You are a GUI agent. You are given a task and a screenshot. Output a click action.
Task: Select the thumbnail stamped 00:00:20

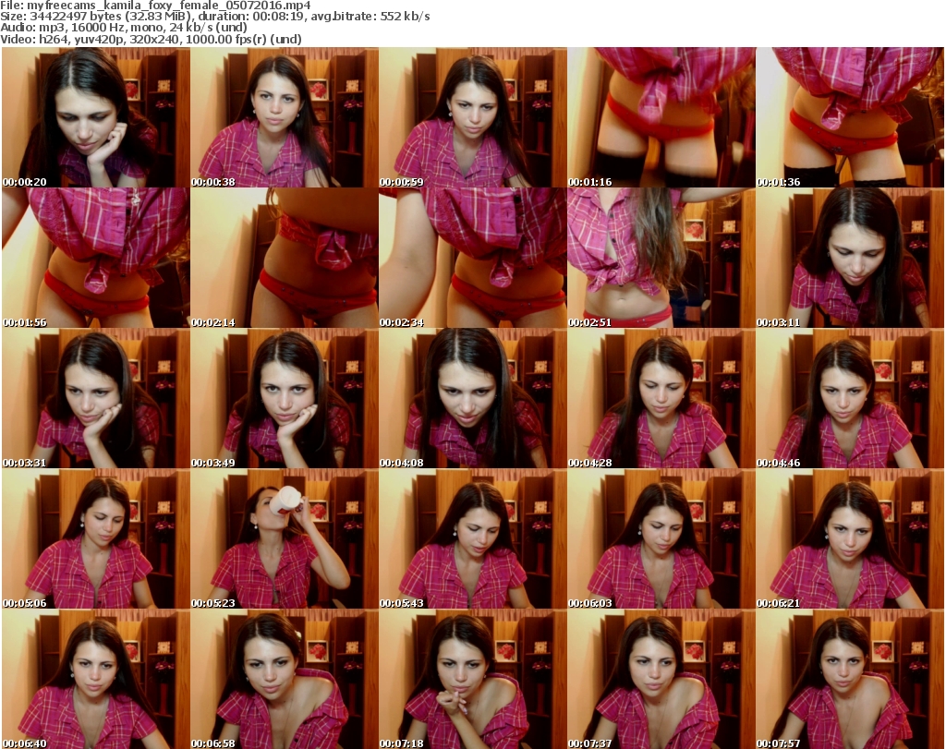pos(96,117)
